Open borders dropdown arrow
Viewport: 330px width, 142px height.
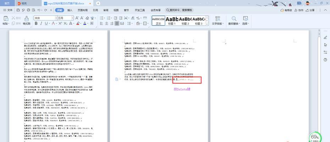click(148, 23)
